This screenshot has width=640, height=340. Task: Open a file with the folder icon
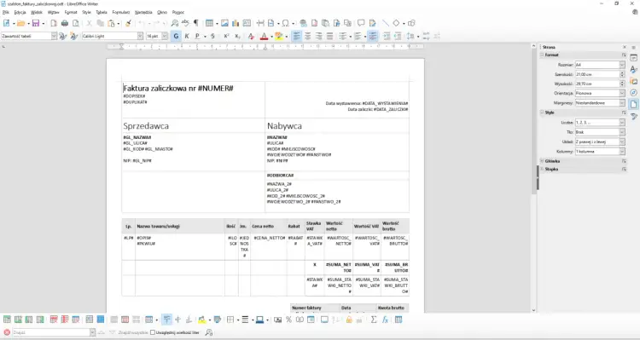(x=20, y=23)
